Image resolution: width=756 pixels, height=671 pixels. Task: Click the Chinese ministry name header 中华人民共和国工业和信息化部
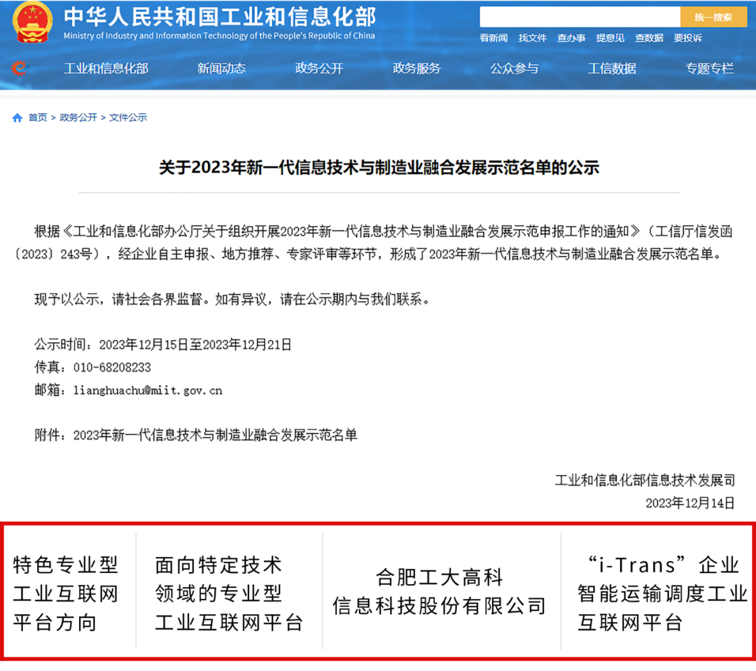(x=219, y=17)
